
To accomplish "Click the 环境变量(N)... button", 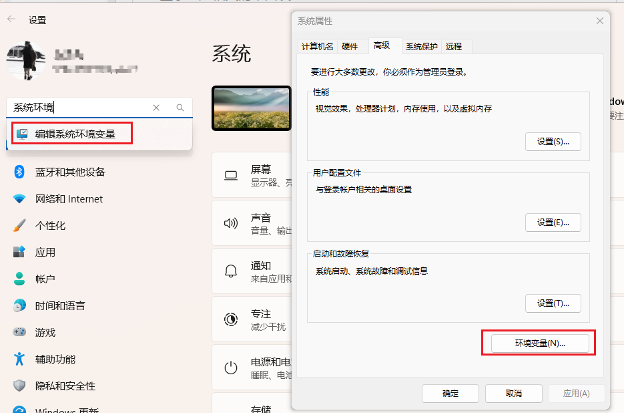I will [540, 343].
